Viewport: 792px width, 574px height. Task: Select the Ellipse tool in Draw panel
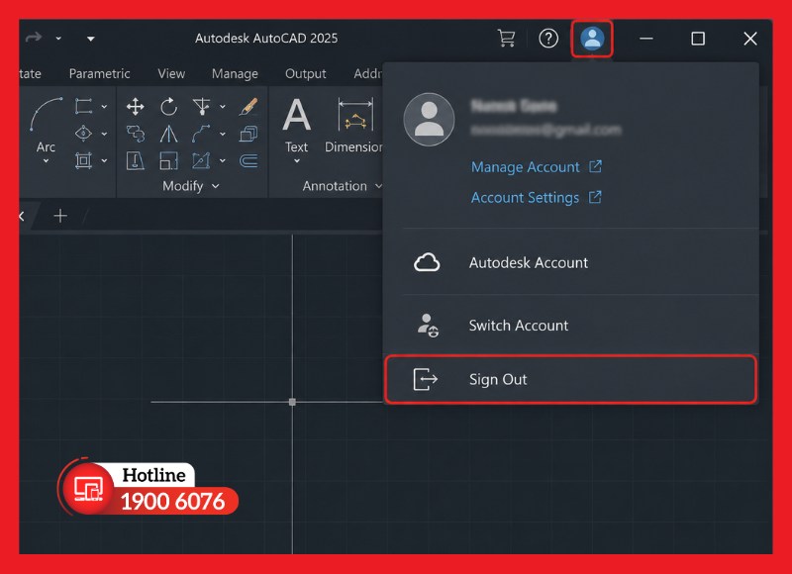pos(83,134)
